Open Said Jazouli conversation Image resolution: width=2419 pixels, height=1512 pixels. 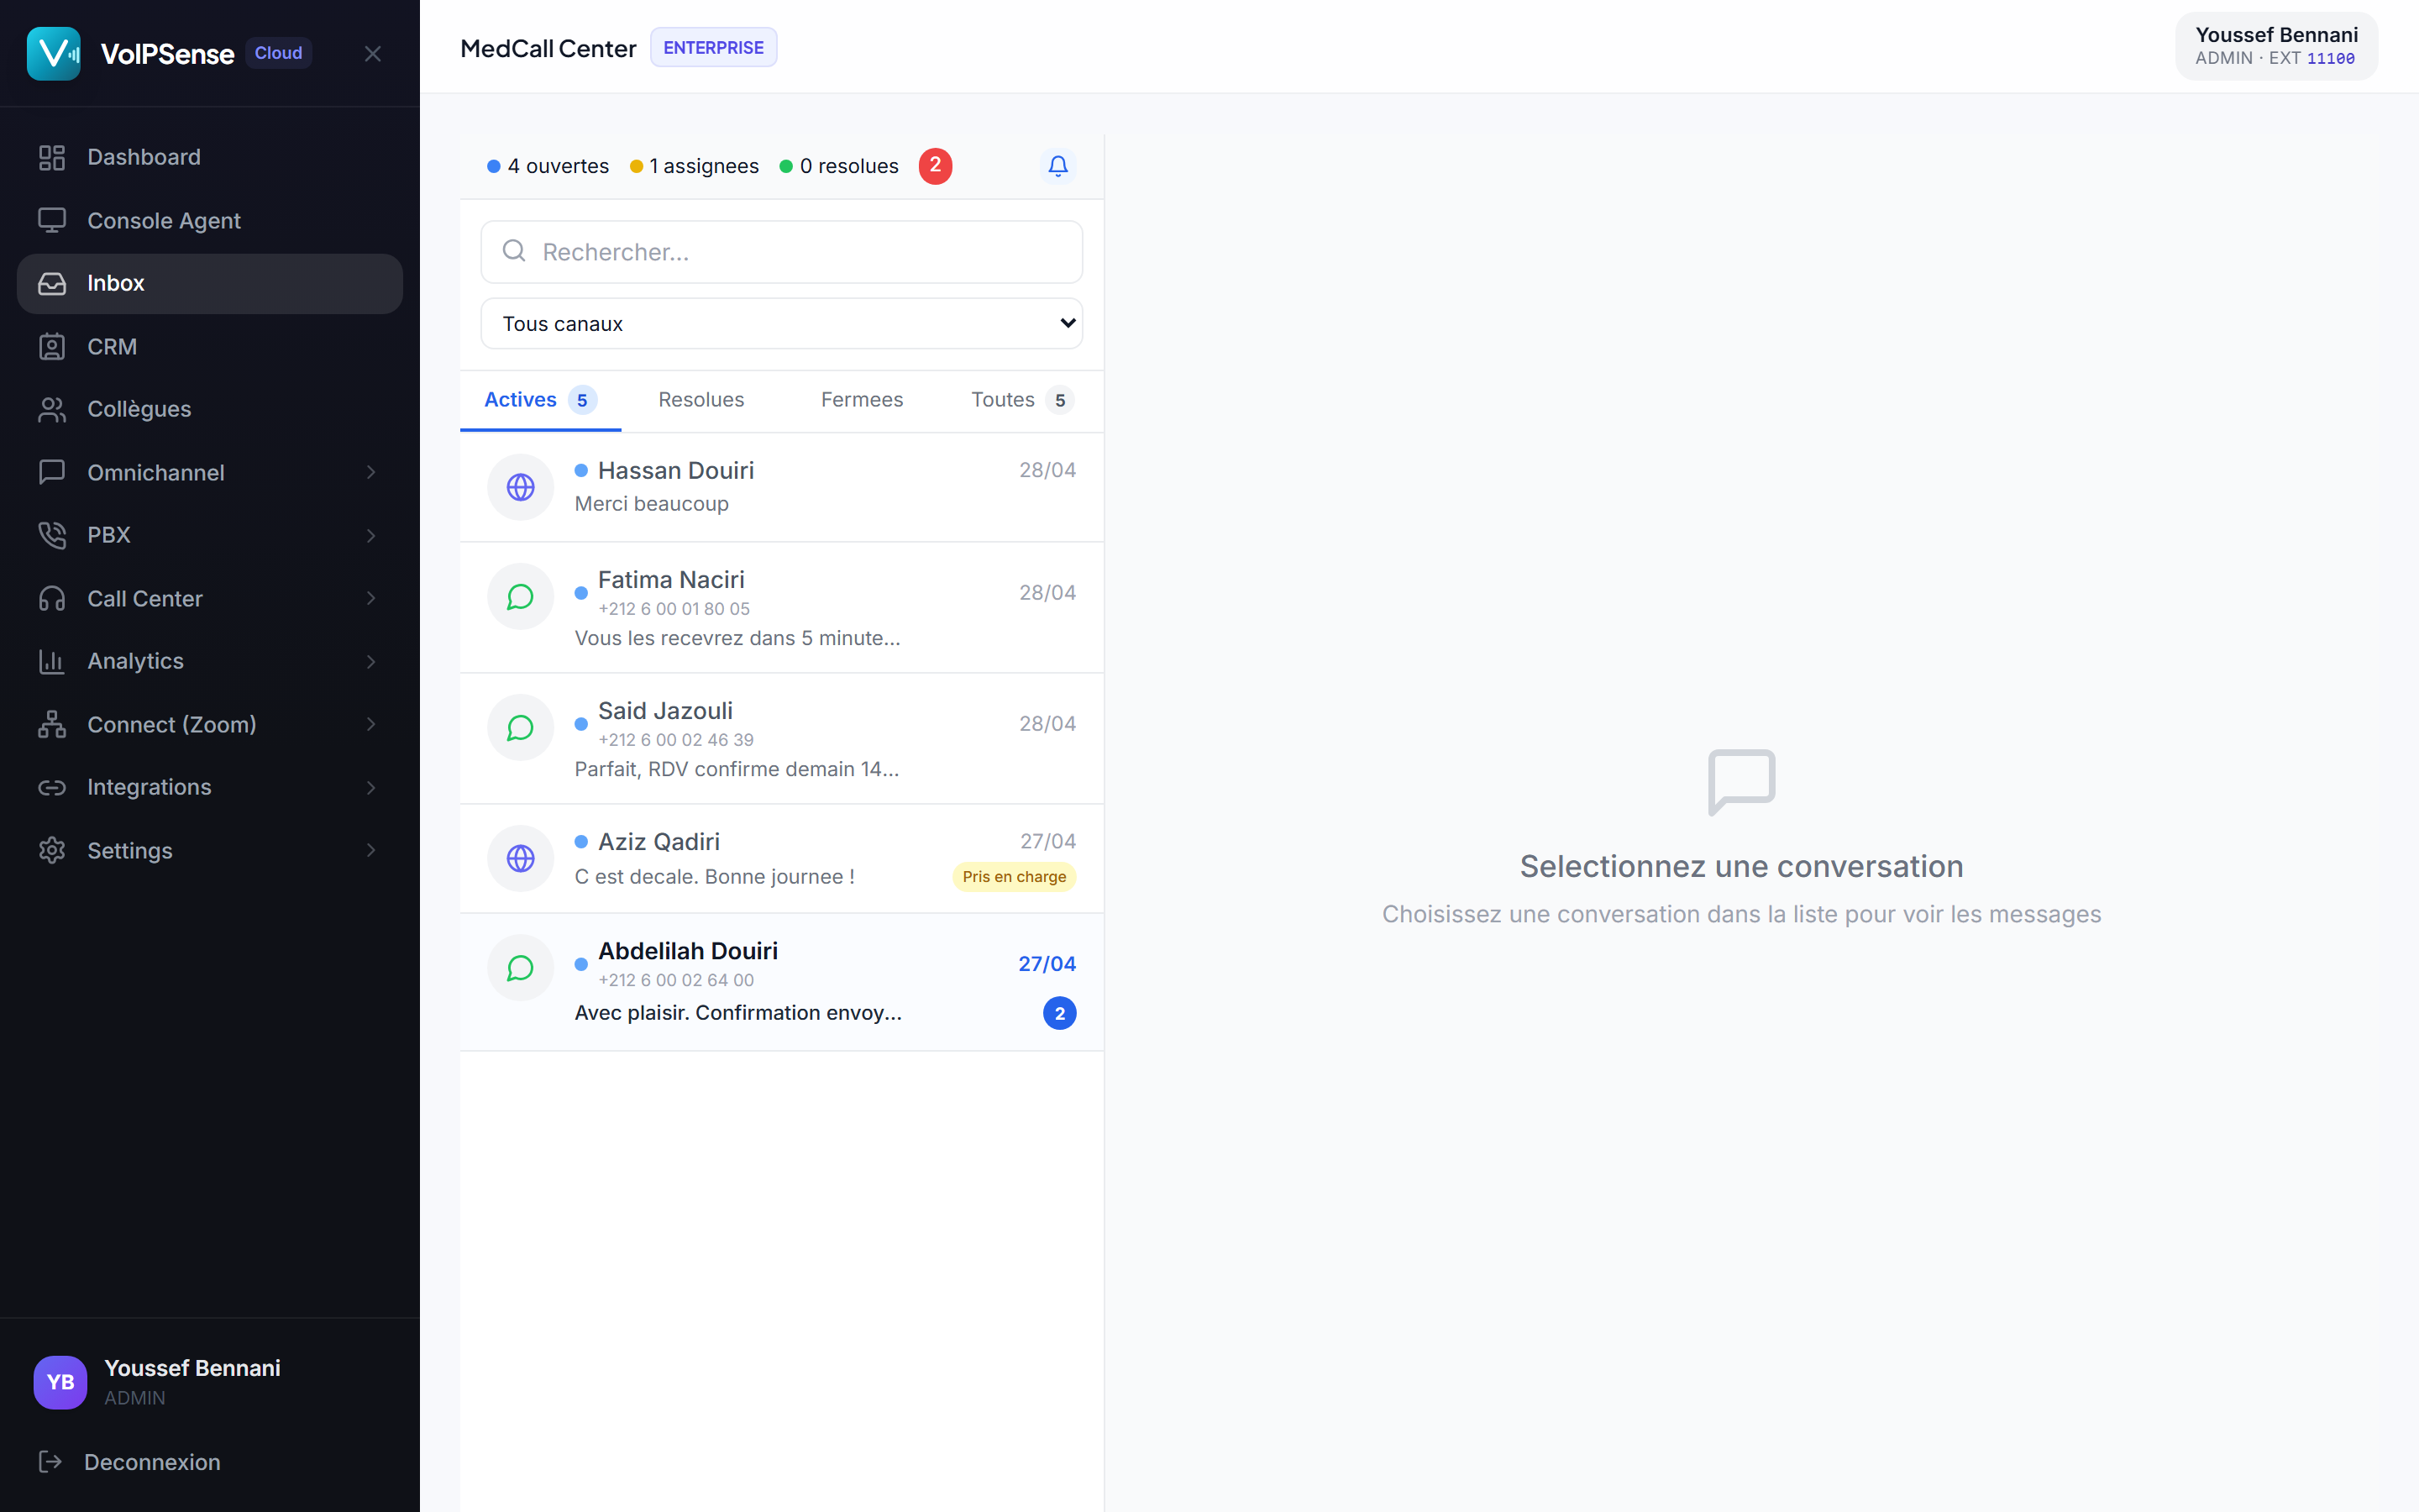click(x=782, y=738)
